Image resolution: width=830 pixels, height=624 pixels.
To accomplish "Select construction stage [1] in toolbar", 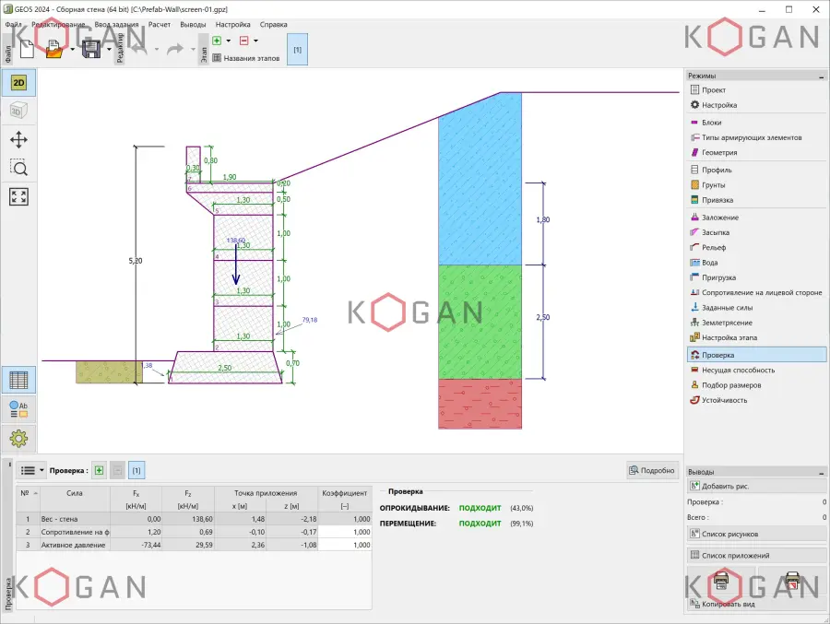I will tap(298, 49).
